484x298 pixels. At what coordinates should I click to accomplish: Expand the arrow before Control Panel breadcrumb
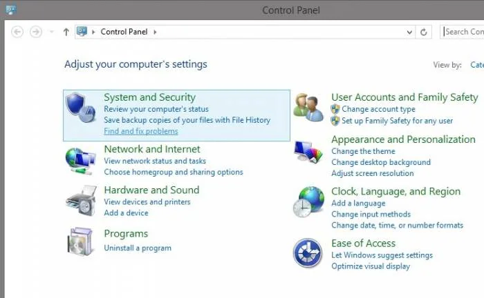point(93,32)
